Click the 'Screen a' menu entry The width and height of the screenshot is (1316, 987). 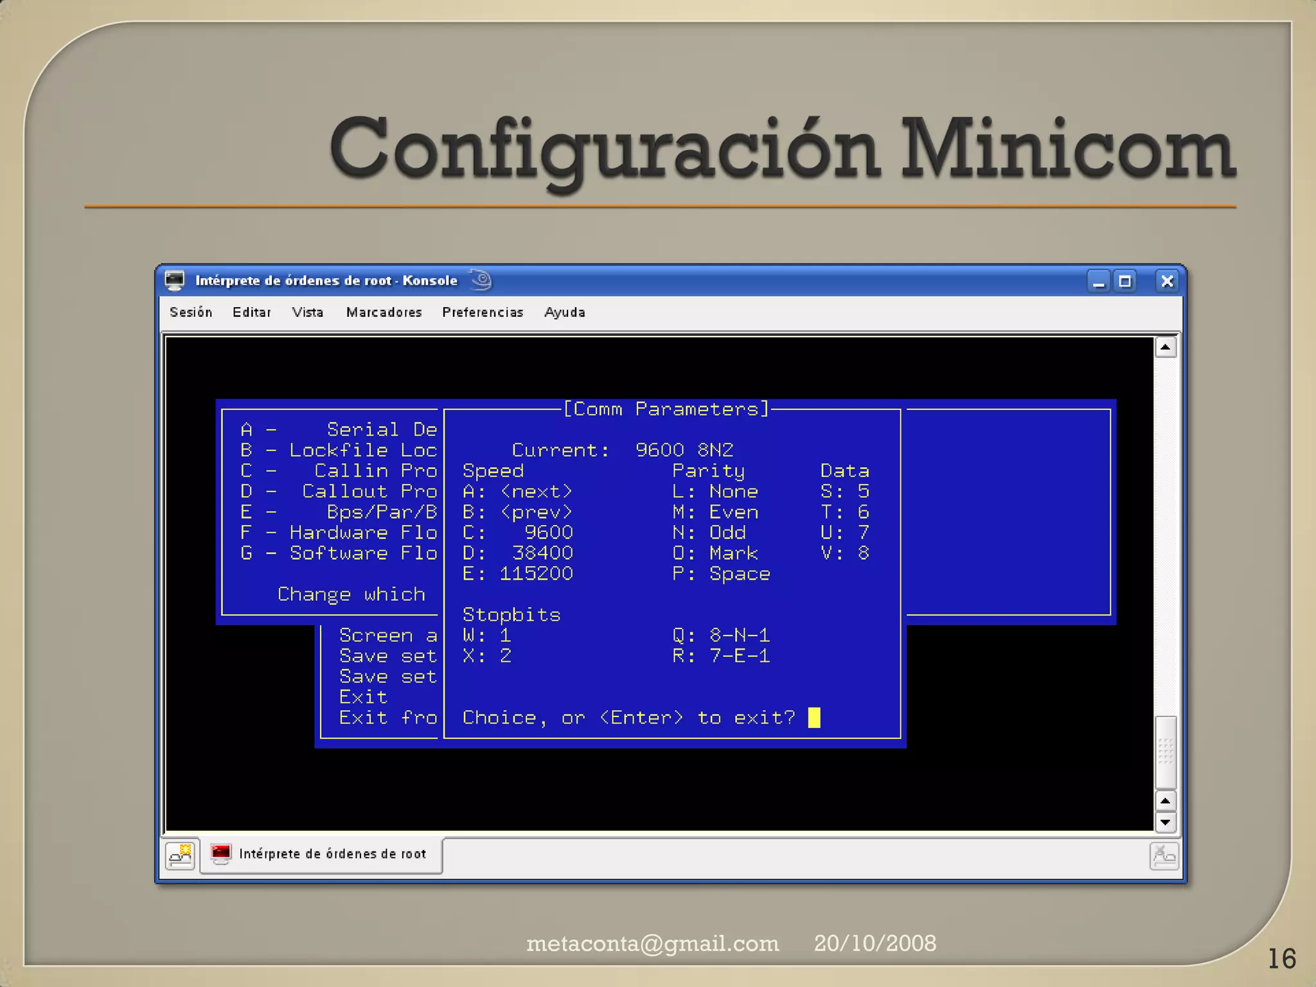pyautogui.click(x=388, y=636)
